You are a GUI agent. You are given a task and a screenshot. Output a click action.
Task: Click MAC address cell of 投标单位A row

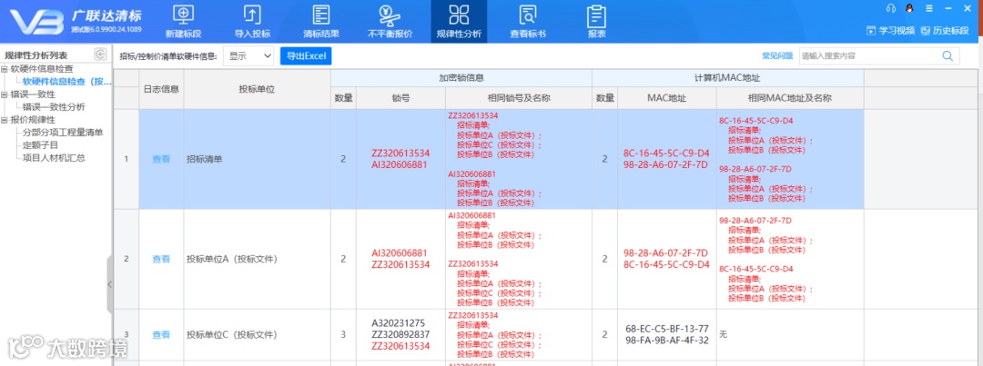[666, 259]
